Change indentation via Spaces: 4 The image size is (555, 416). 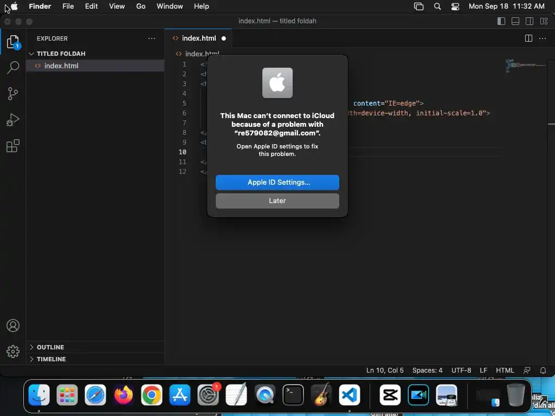pyautogui.click(x=427, y=370)
